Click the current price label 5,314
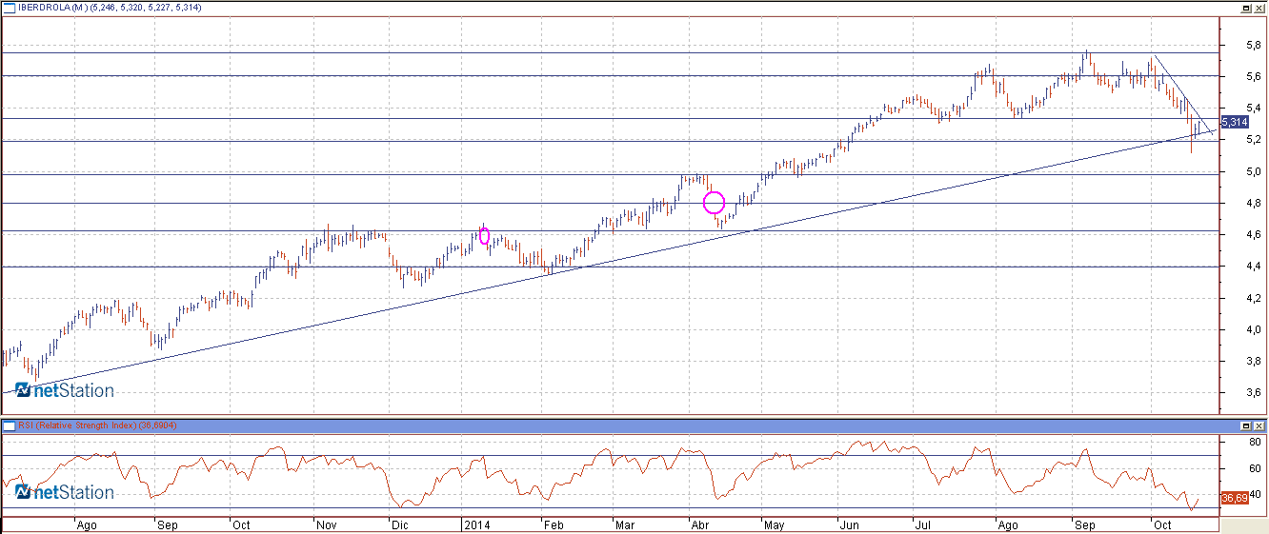 click(1234, 122)
